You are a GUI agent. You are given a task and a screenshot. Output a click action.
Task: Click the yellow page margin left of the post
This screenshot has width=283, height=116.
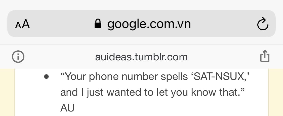click(x=7, y=92)
